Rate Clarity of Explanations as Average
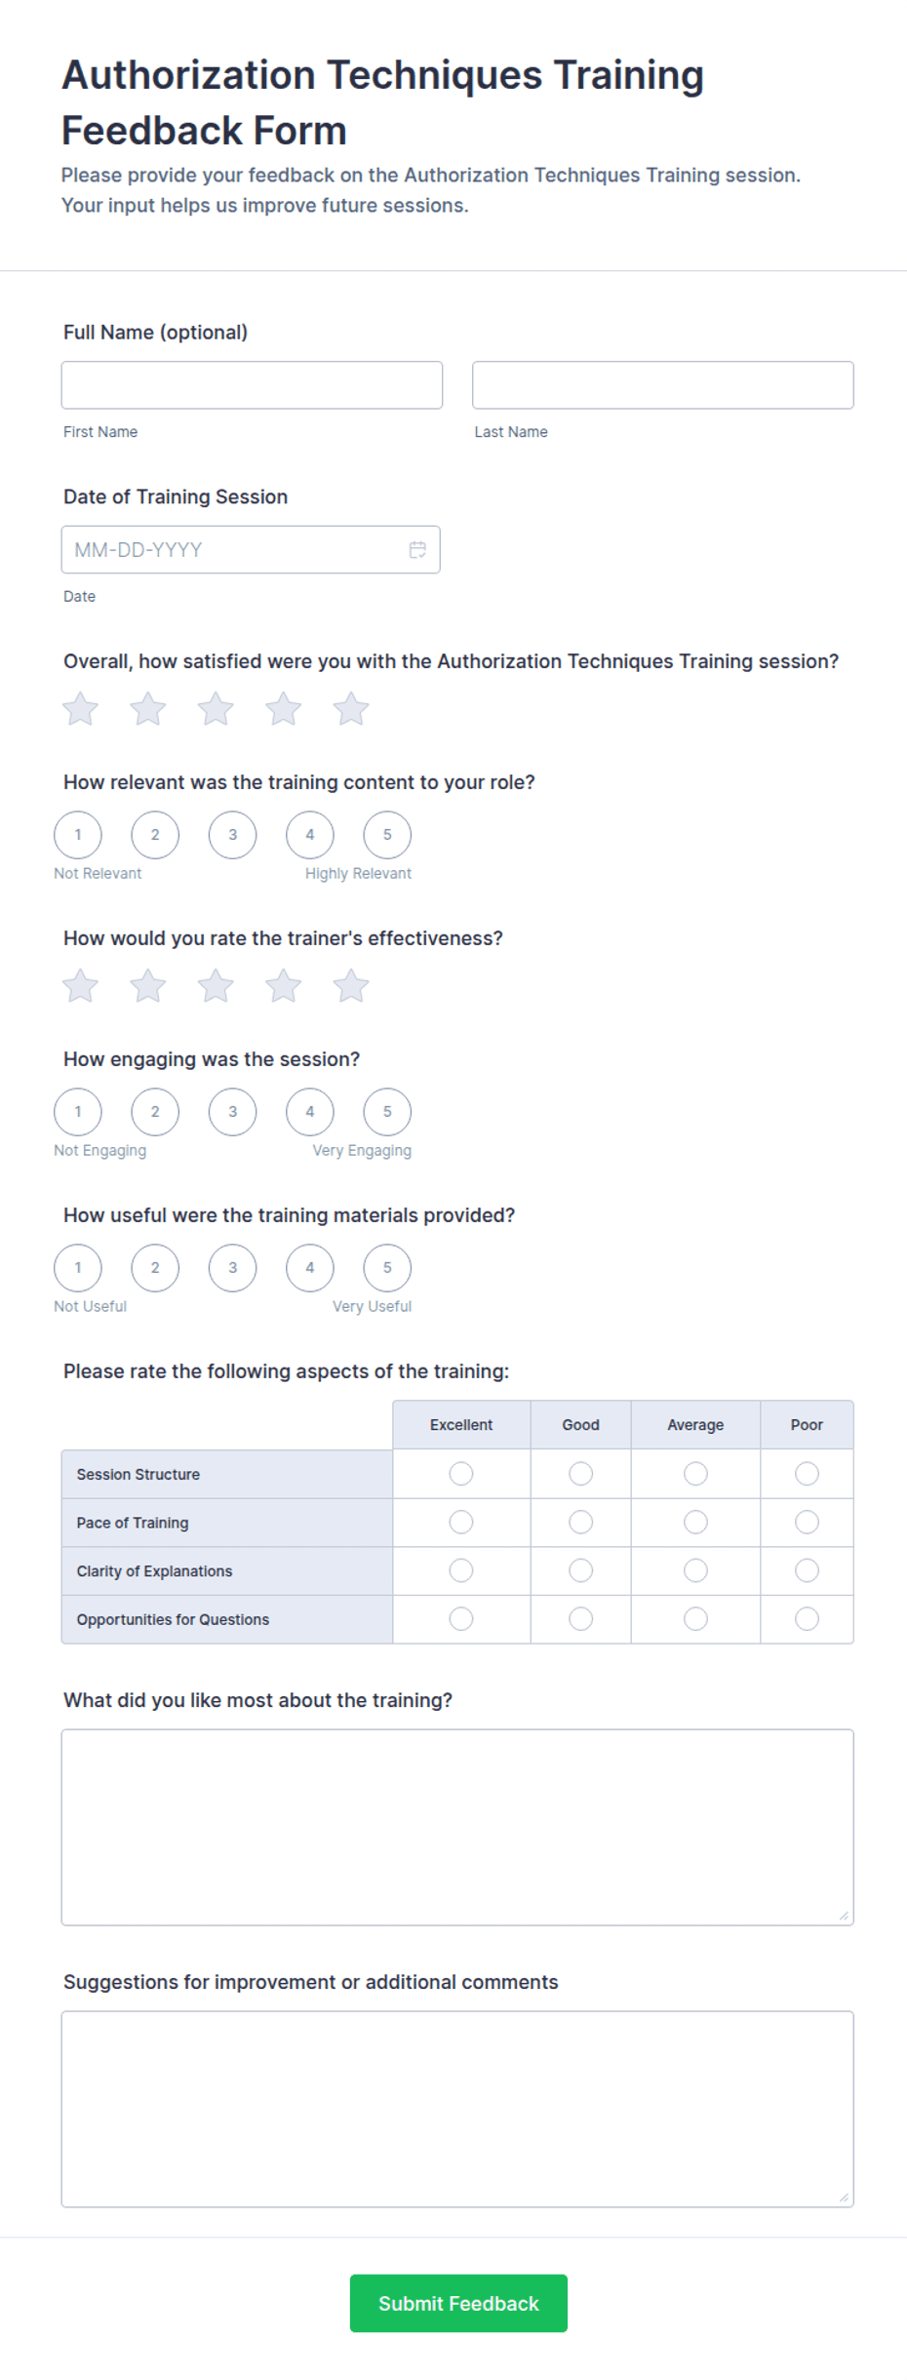 [695, 1570]
